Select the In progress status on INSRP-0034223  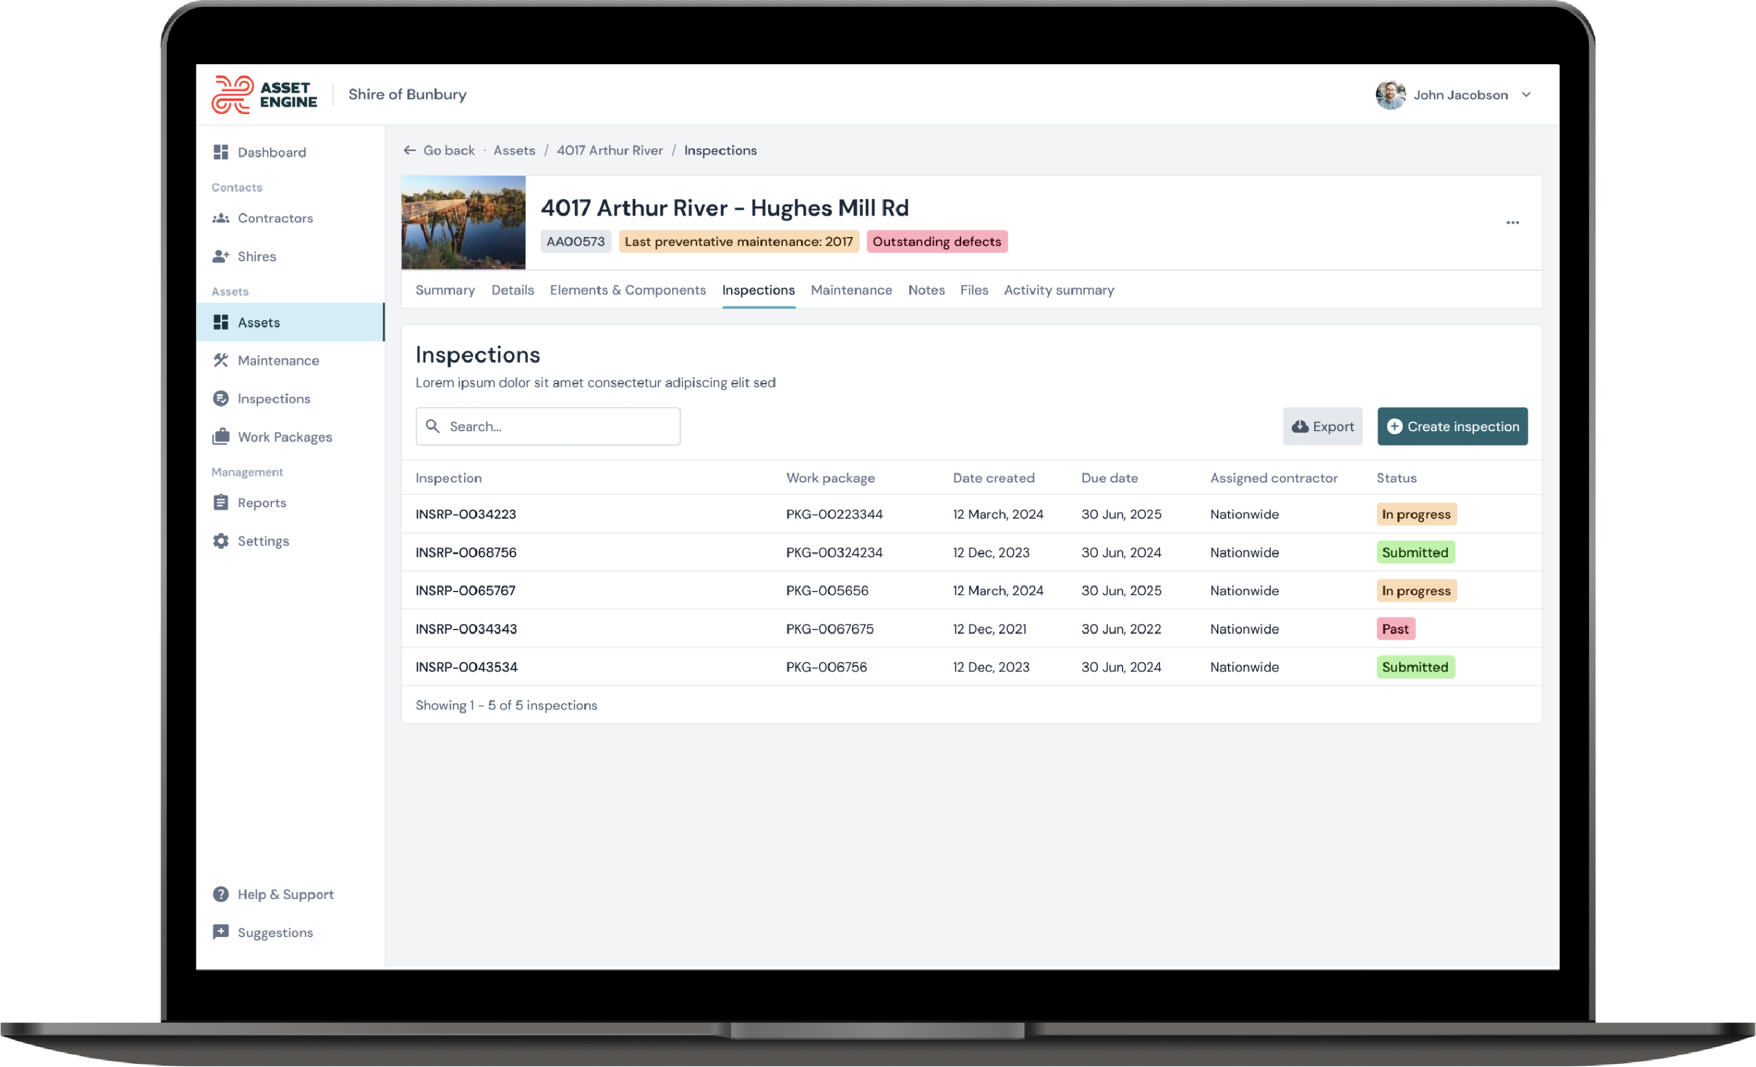[1416, 514]
